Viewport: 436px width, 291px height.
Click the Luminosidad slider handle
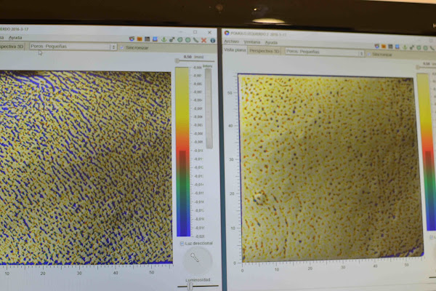pos(190,286)
